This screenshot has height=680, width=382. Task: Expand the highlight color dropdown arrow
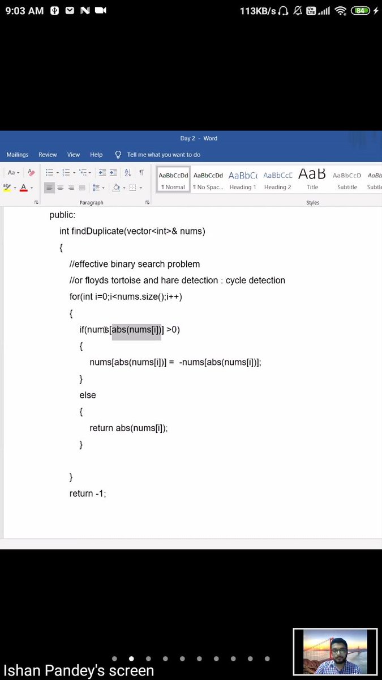point(15,188)
